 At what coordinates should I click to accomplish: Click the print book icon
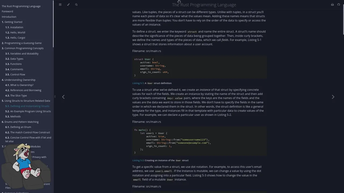click(332, 5)
